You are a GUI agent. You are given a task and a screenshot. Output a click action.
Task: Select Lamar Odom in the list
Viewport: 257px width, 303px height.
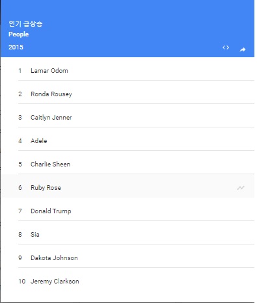pyautogui.click(x=128, y=71)
